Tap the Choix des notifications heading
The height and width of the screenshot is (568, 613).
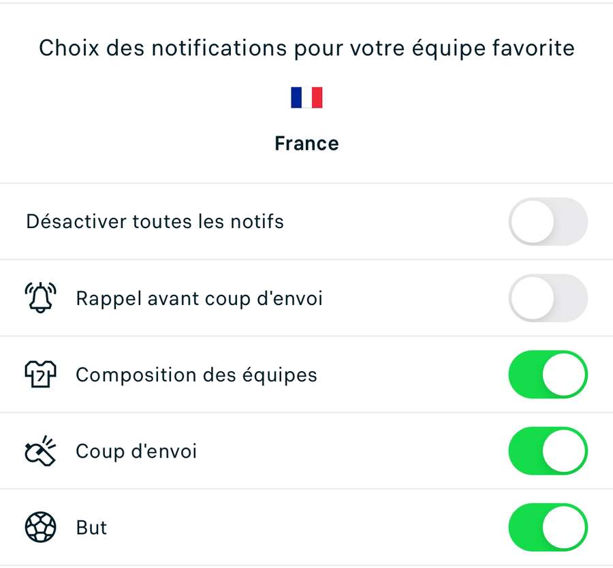pyautogui.click(x=306, y=49)
